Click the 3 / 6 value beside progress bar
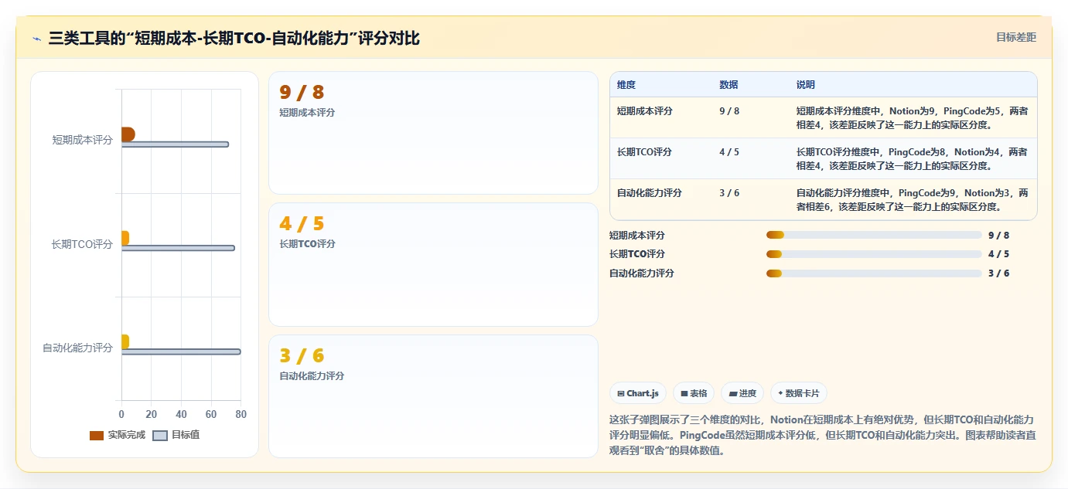1068x489 pixels. 999,273
